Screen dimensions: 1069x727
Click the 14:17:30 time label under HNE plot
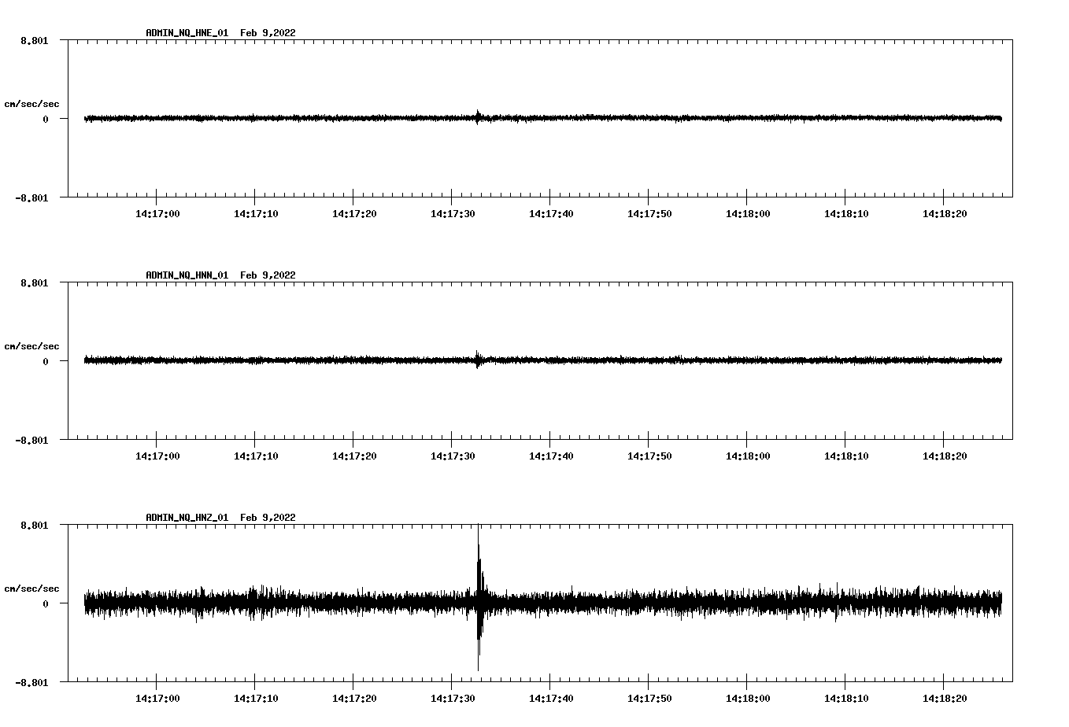453,213
